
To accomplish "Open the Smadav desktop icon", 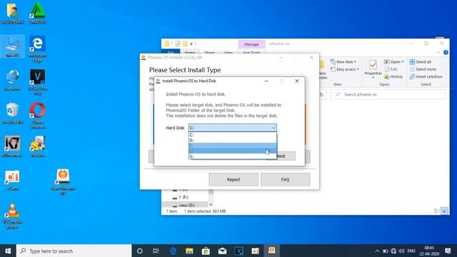I will (x=38, y=14).
